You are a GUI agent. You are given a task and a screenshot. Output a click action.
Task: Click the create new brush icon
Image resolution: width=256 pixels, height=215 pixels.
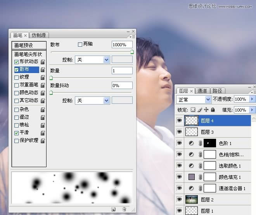pos(113,209)
